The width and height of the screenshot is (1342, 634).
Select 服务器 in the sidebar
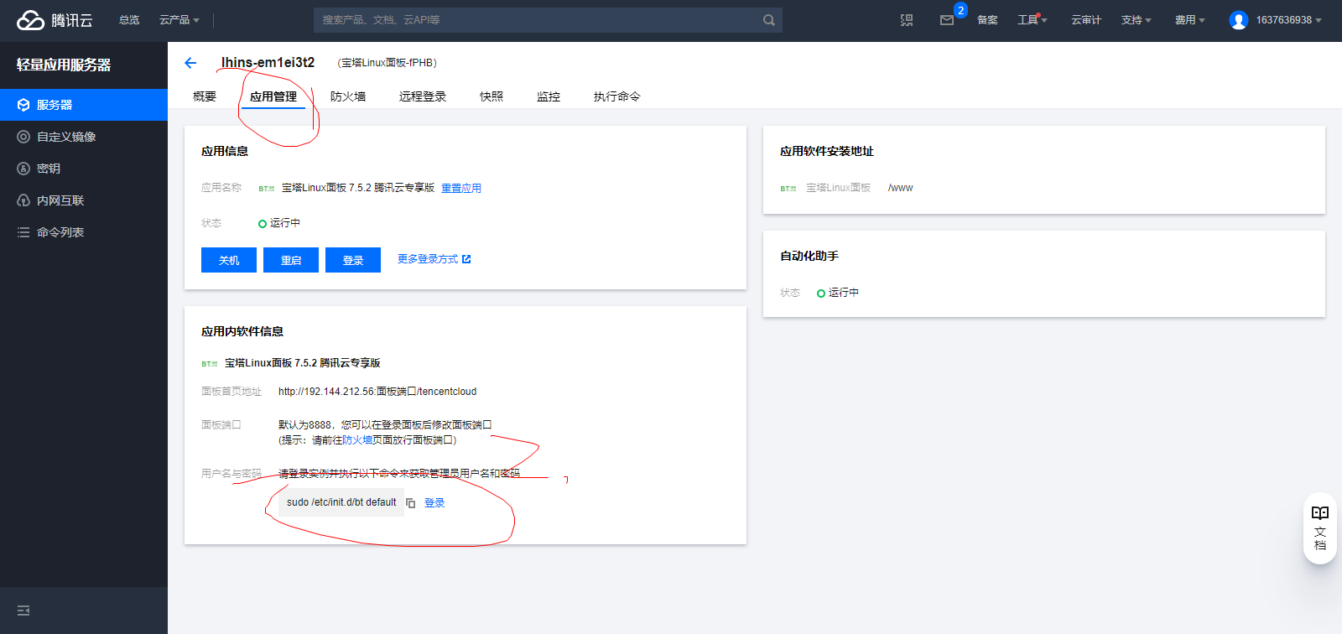point(84,105)
